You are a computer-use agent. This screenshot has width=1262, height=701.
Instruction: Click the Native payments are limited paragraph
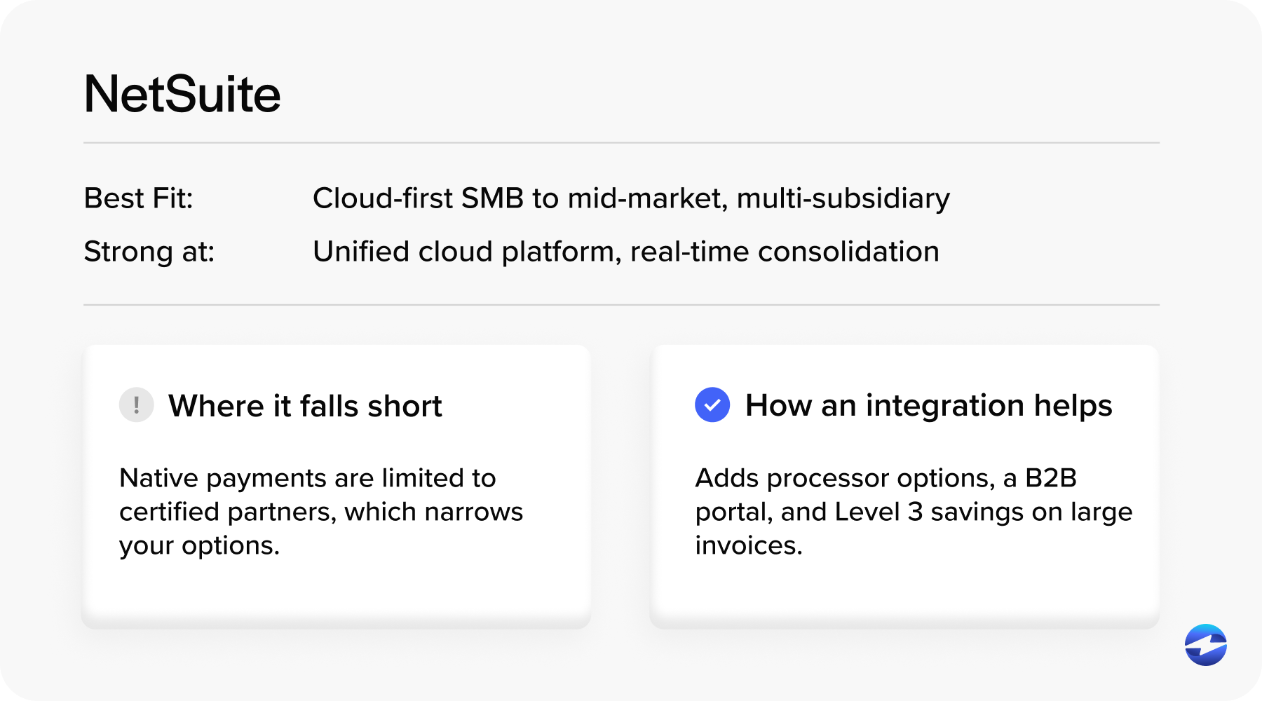tap(321, 512)
